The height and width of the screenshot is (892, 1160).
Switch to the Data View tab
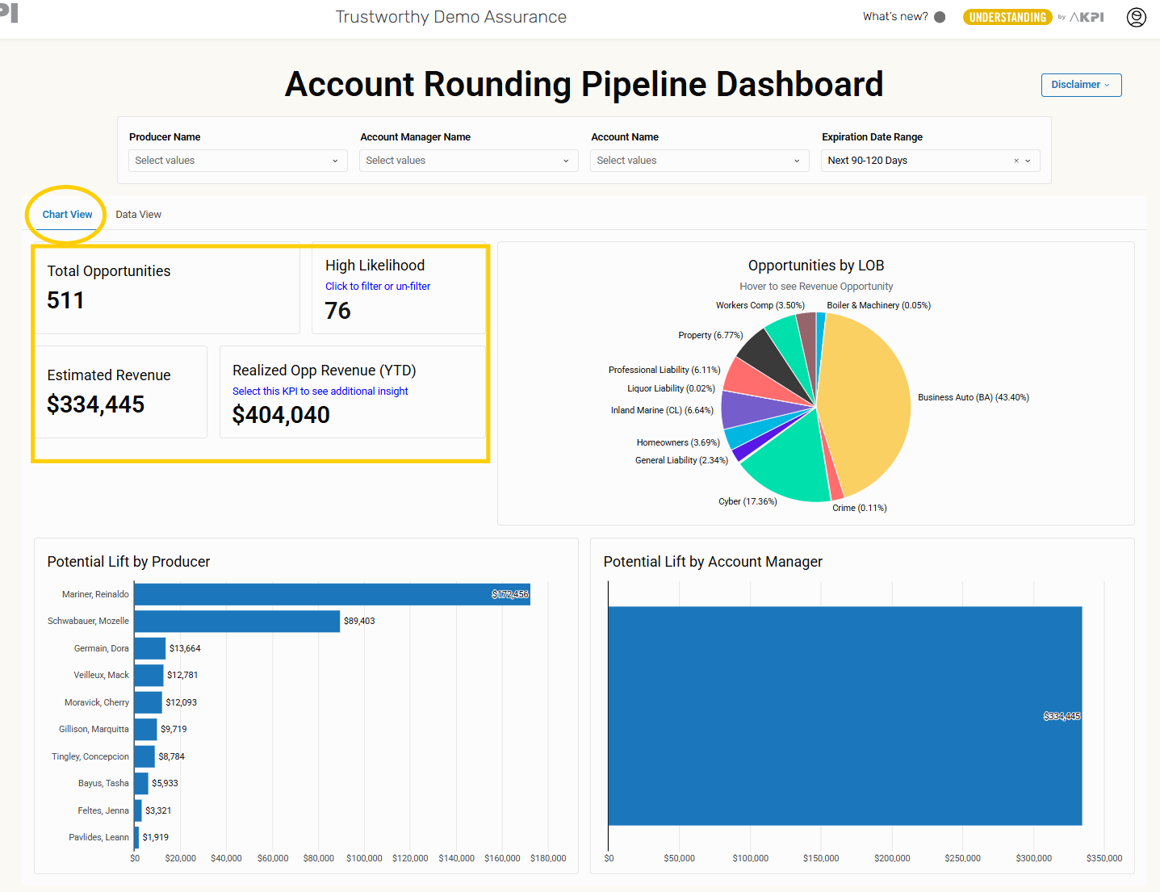click(138, 215)
